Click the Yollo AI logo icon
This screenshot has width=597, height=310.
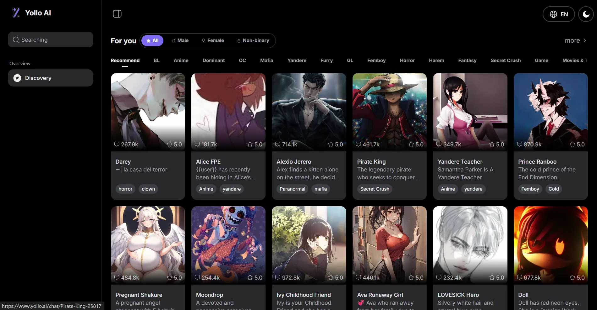(x=16, y=13)
